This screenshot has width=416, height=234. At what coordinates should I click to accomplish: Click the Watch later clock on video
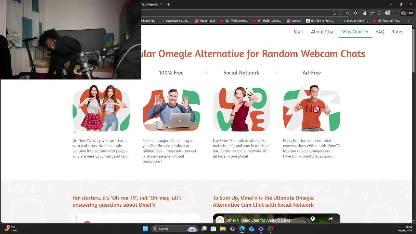point(312,219)
